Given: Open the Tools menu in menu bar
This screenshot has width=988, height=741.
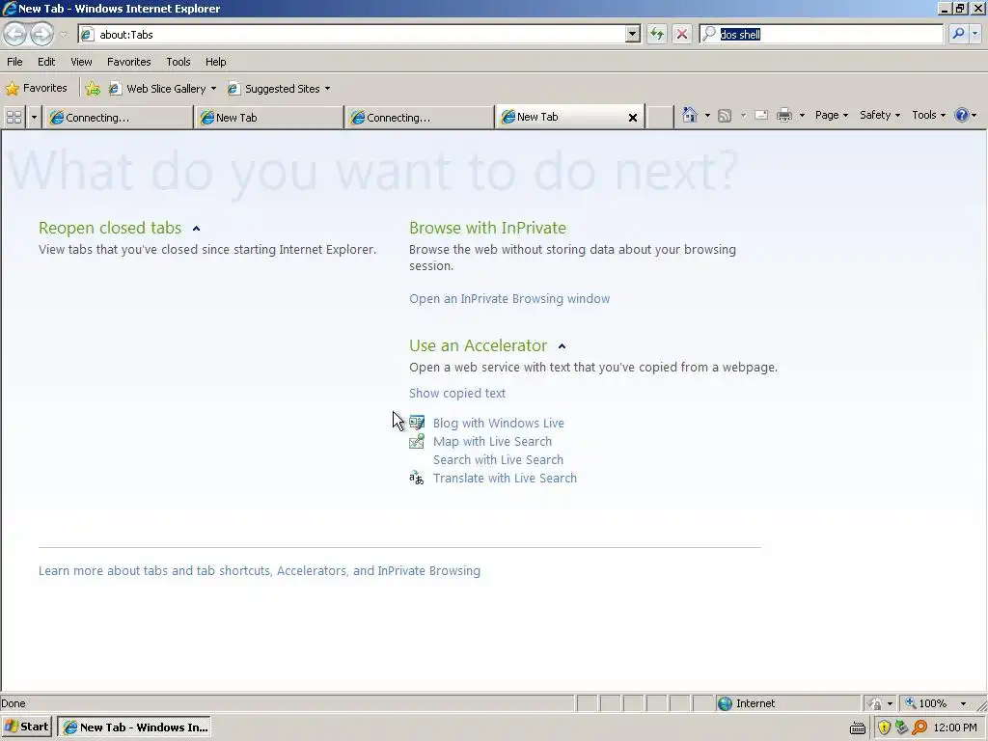Looking at the screenshot, I should pyautogui.click(x=178, y=62).
